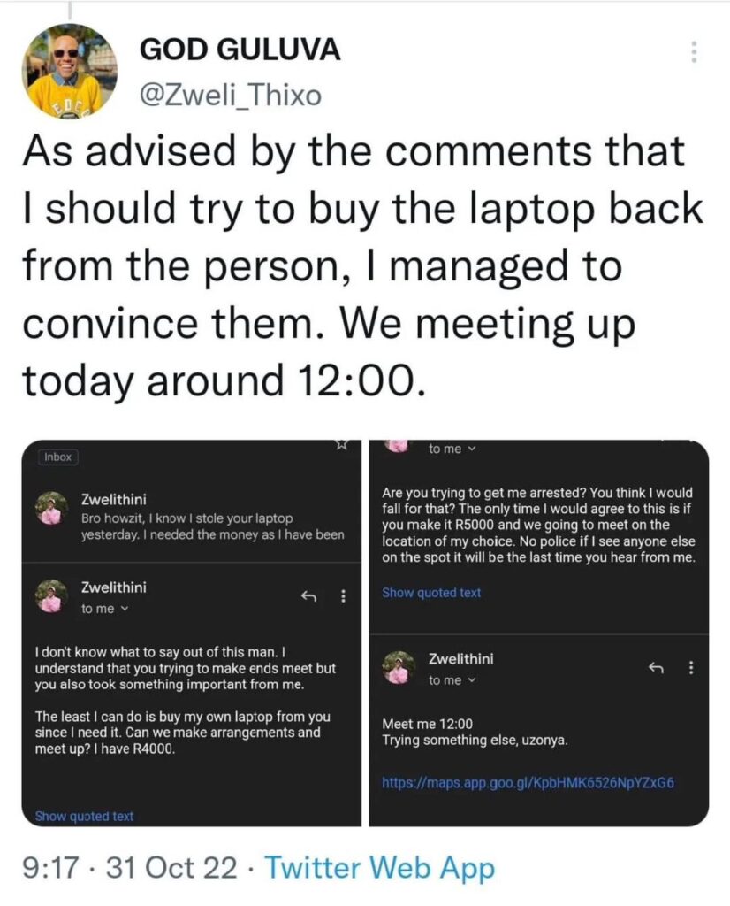Open the tweet's three-dot more options menu
The width and height of the screenshot is (730, 906).
pos(695,52)
